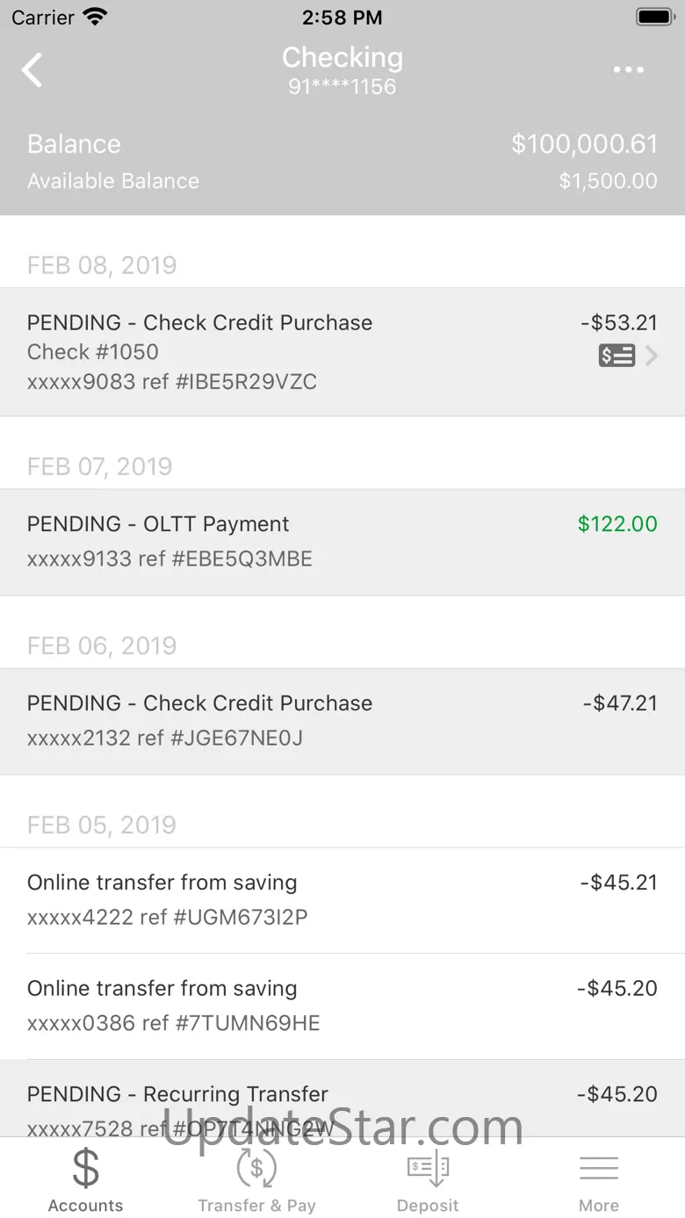Image resolution: width=685 pixels, height=1218 pixels.
Task: Tap the check image icon
Action: click(x=616, y=356)
